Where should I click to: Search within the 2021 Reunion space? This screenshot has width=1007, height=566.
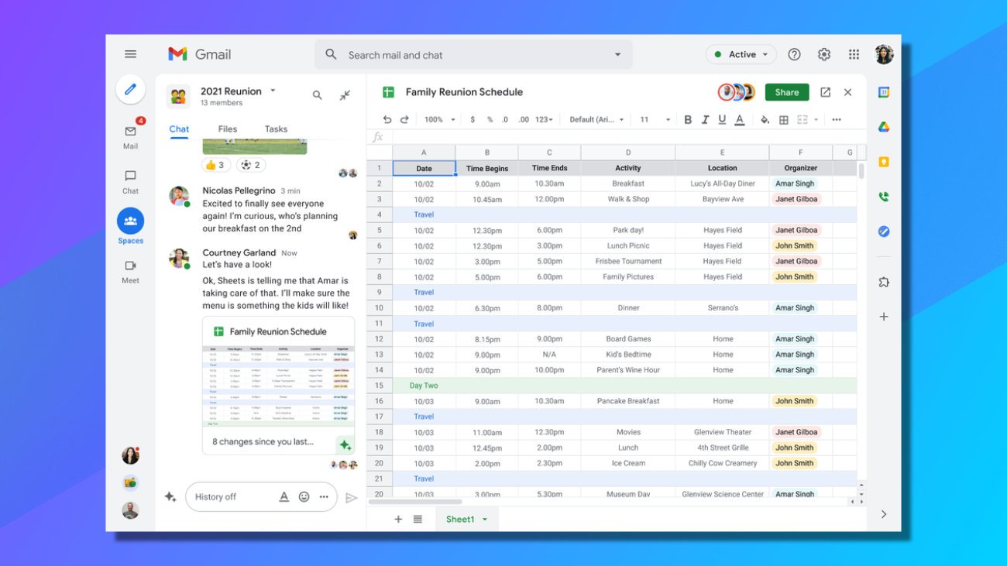317,95
